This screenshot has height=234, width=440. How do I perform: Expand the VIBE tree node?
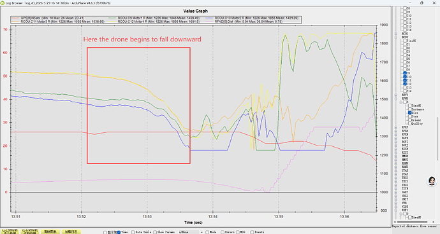[x=396, y=207]
